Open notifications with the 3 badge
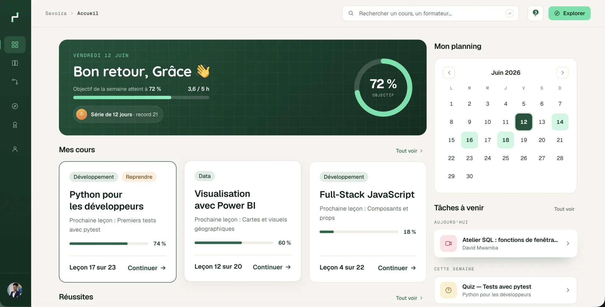This screenshot has width=605, height=307. 535,13
